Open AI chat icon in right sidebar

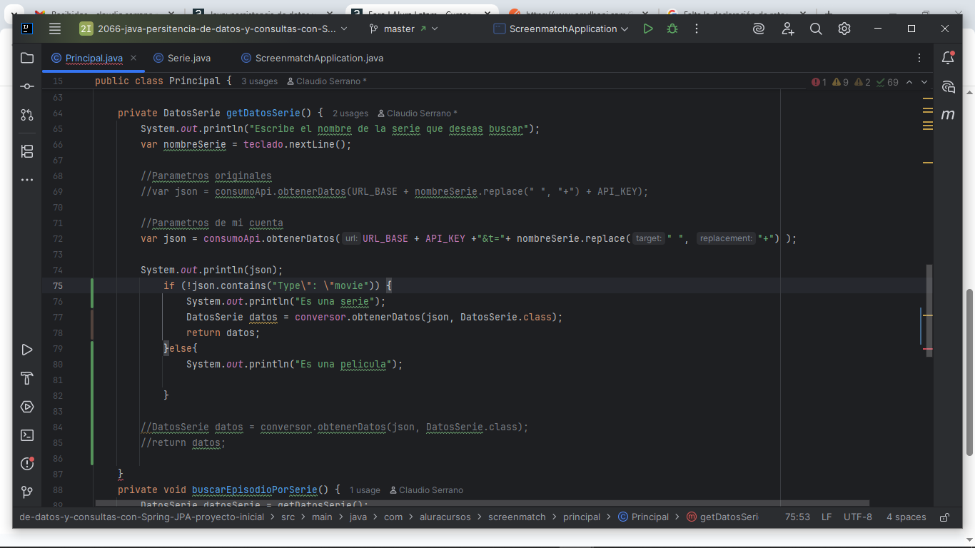pyautogui.click(x=948, y=86)
